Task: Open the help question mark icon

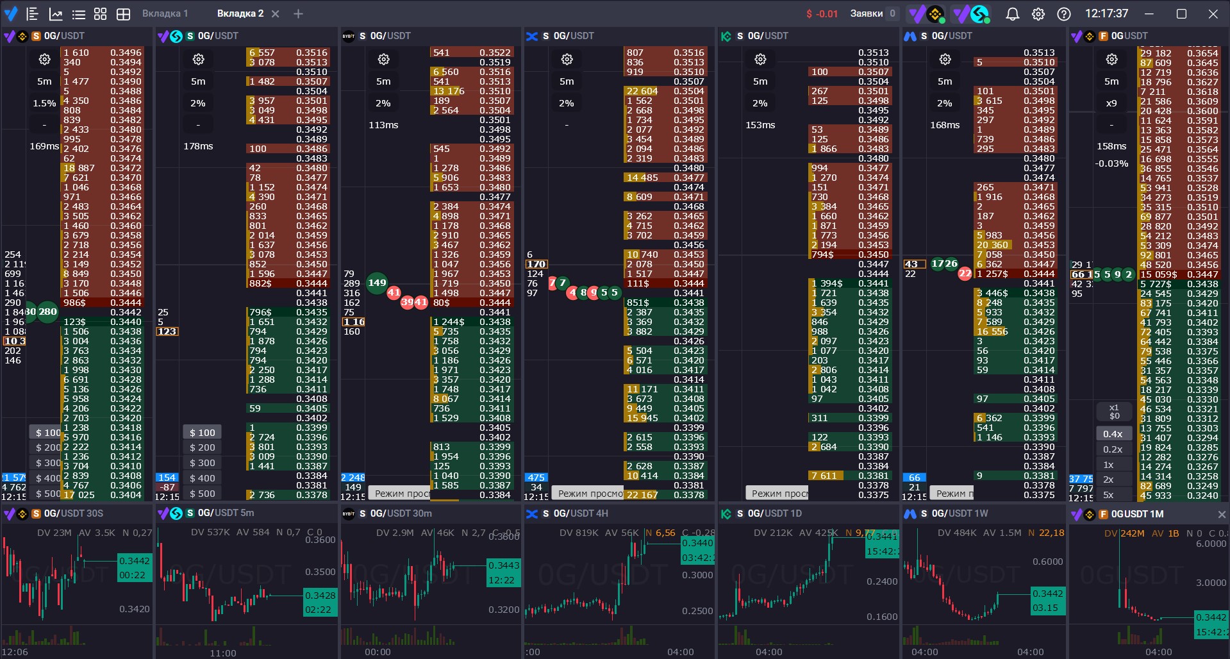Action: coord(1064,13)
